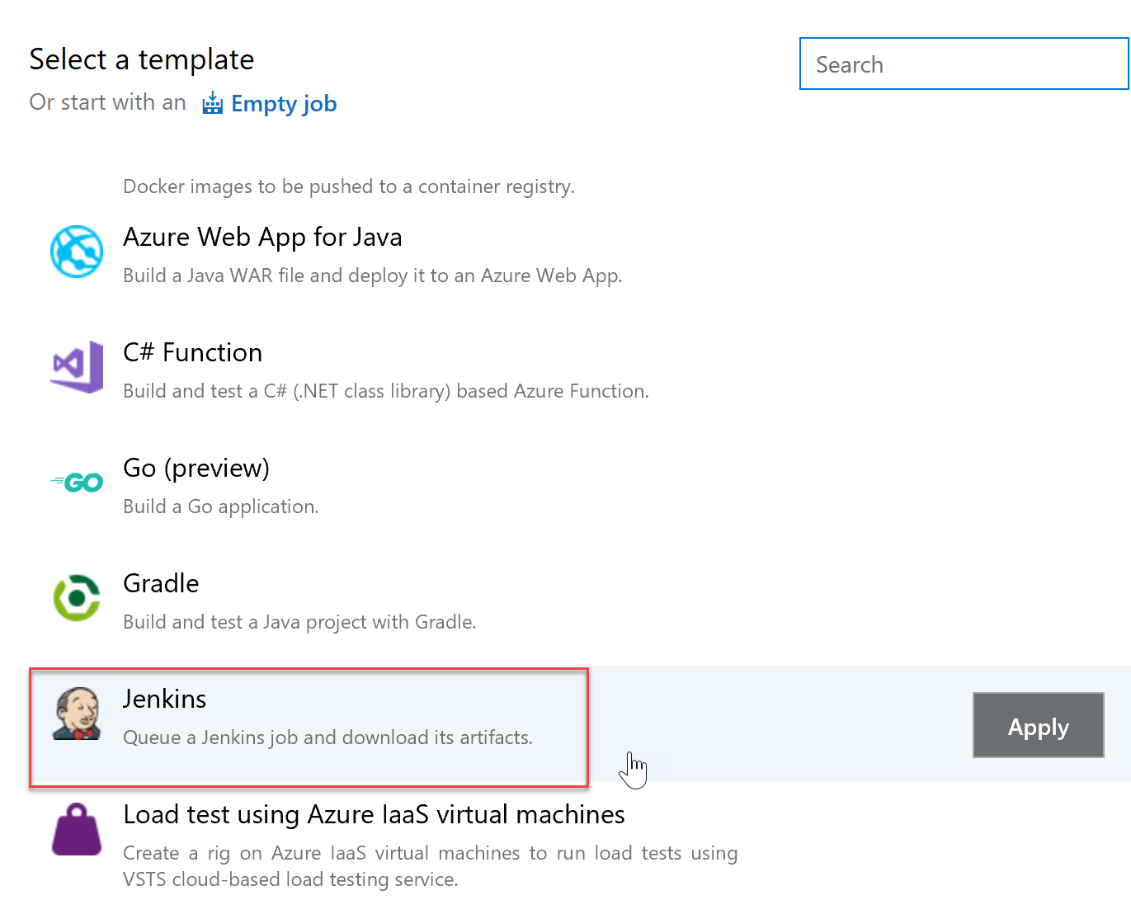Image resolution: width=1131 pixels, height=900 pixels.
Task: Apply the Jenkins template
Action: (x=1038, y=725)
